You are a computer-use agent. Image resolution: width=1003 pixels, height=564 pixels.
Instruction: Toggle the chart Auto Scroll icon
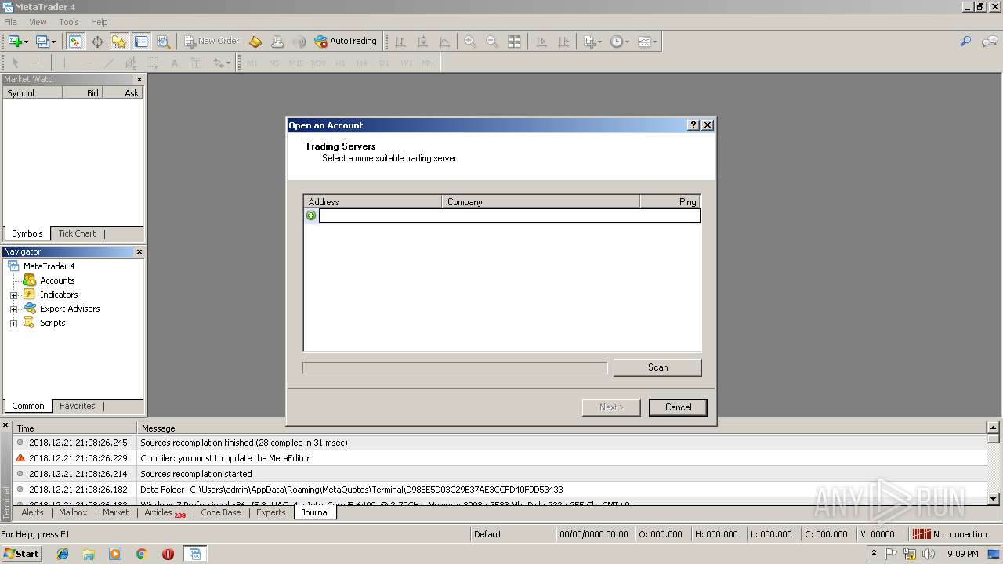click(541, 42)
